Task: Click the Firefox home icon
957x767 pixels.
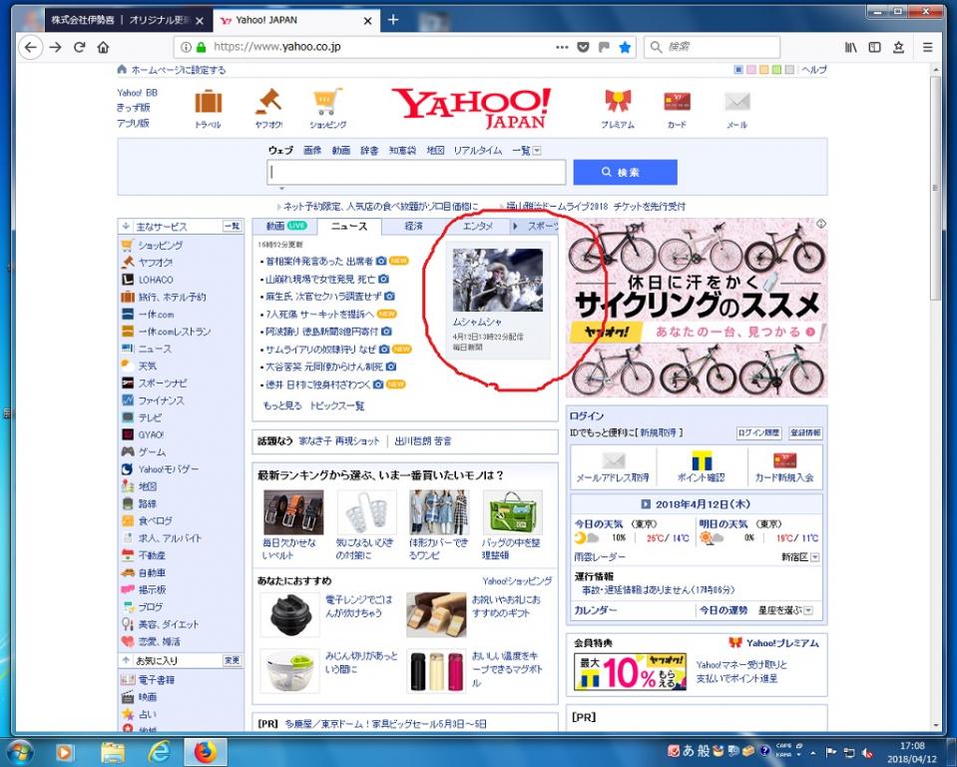Action: [103, 47]
